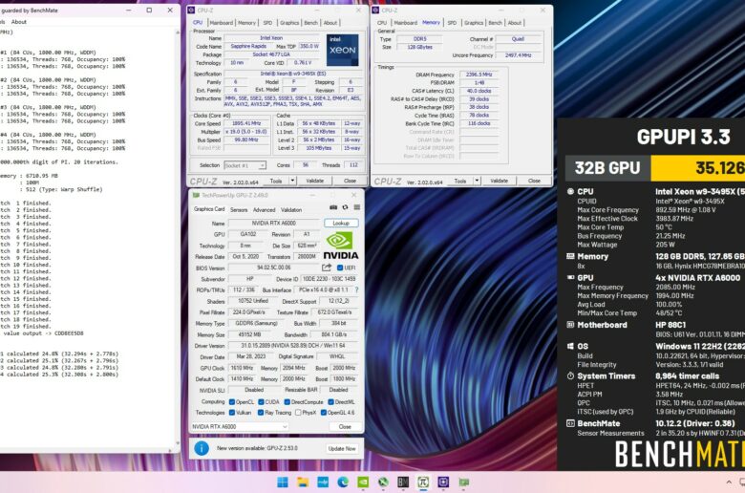
Task: Open the GPU-Z hamburger menu icon
Action: [x=357, y=207]
